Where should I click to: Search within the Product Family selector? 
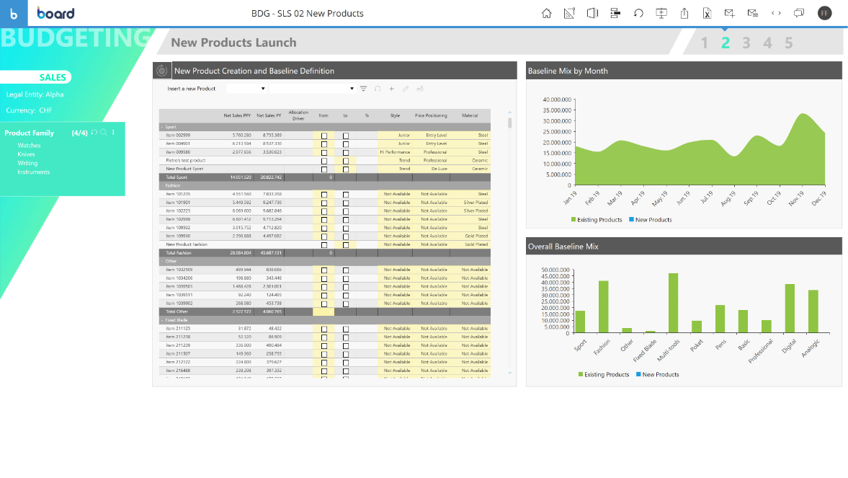pos(104,133)
